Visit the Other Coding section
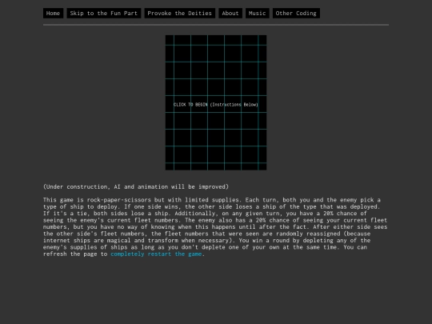 click(x=296, y=14)
